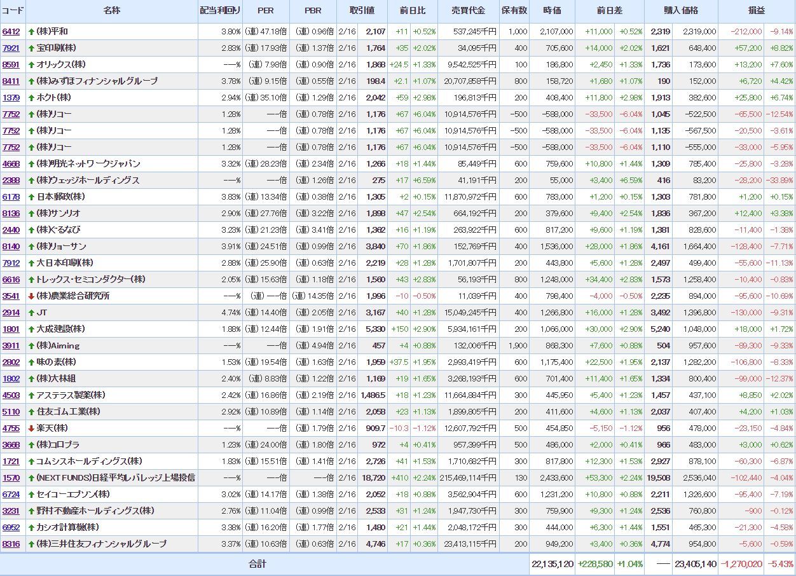Click the up arrow icon beside 味の素(株)

coord(31,362)
